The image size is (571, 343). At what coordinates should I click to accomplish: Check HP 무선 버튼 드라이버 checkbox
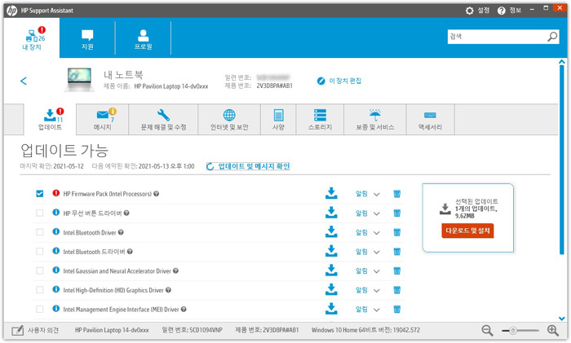coord(40,213)
